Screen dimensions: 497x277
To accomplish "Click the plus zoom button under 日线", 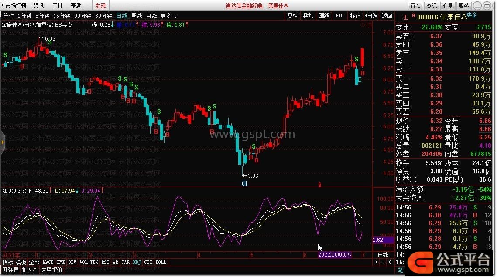I will [376, 262].
